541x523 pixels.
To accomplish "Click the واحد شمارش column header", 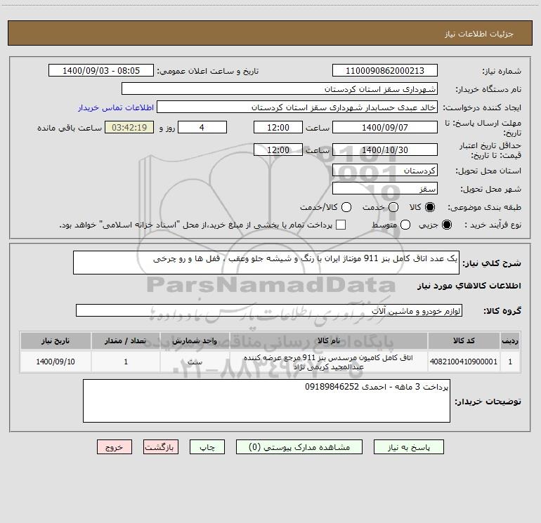I will pyautogui.click(x=195, y=340).
